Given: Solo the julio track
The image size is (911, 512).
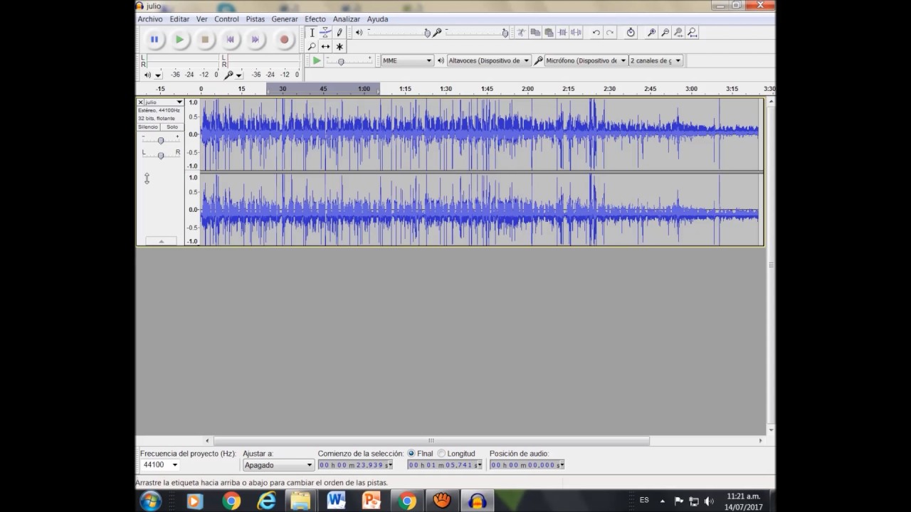Looking at the screenshot, I should [x=172, y=127].
